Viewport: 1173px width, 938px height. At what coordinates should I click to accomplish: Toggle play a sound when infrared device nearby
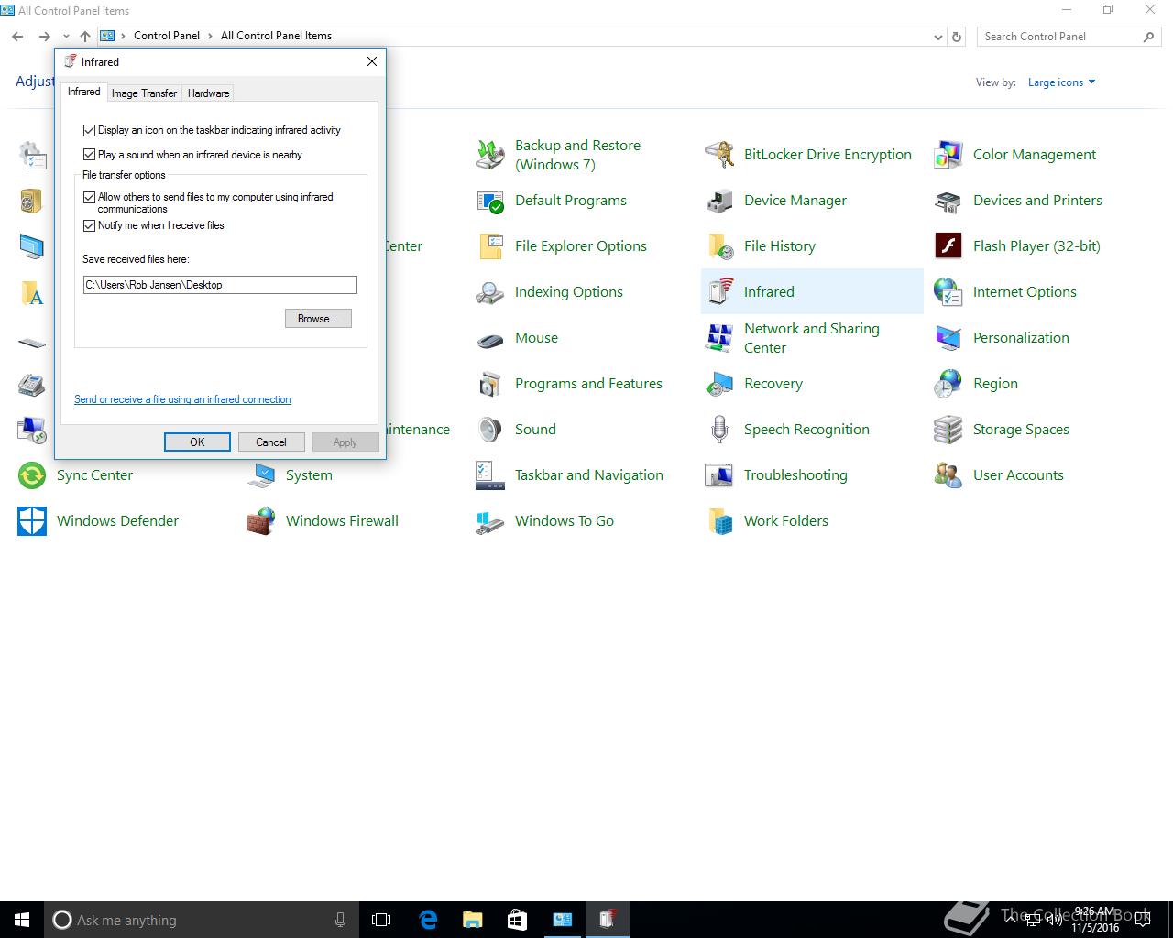(90, 155)
